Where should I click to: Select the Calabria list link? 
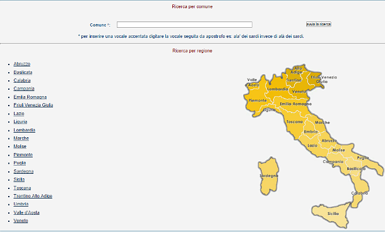(22, 80)
